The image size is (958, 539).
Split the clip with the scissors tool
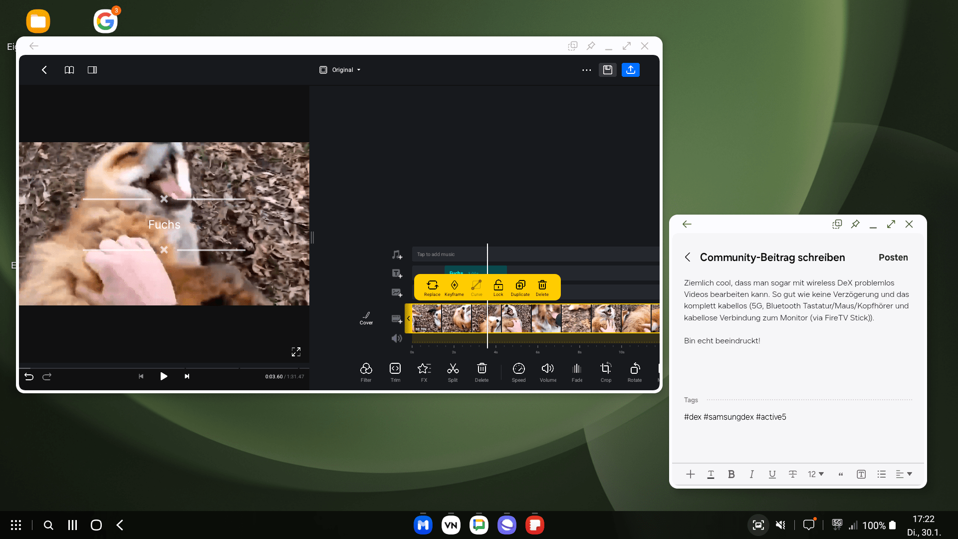[453, 372]
